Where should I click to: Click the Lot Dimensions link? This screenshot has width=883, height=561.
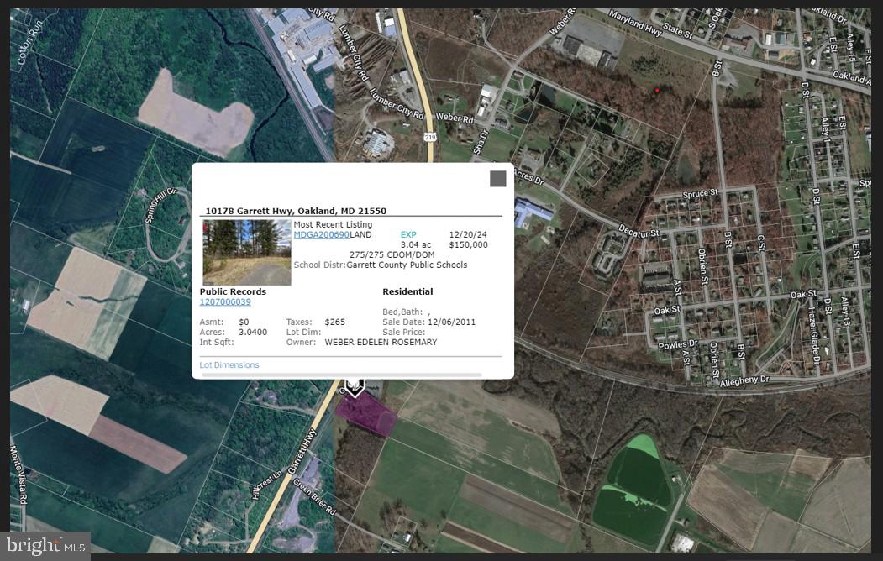tap(229, 364)
